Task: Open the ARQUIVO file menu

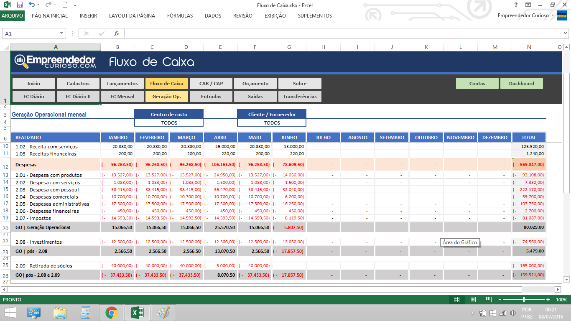Action: click(x=12, y=16)
